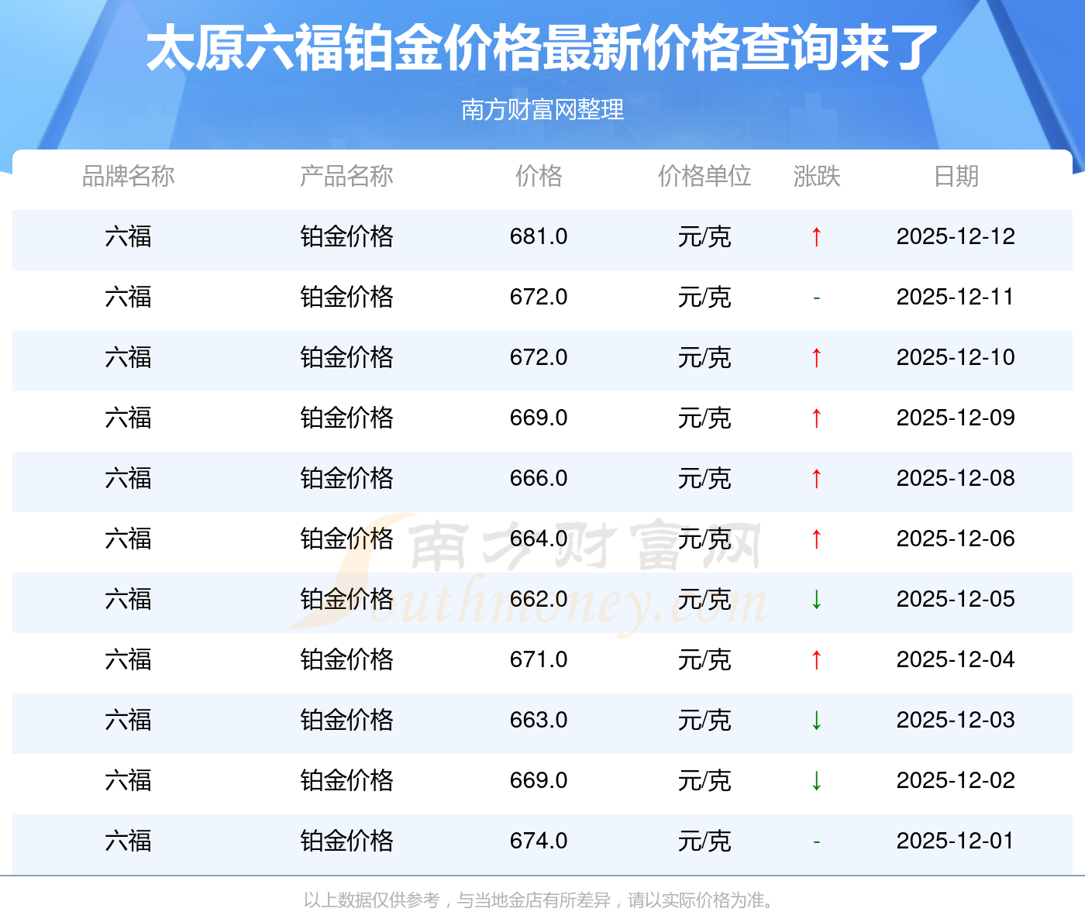Click the date 2025-12-02
The image size is (1085, 912).
coord(956,780)
